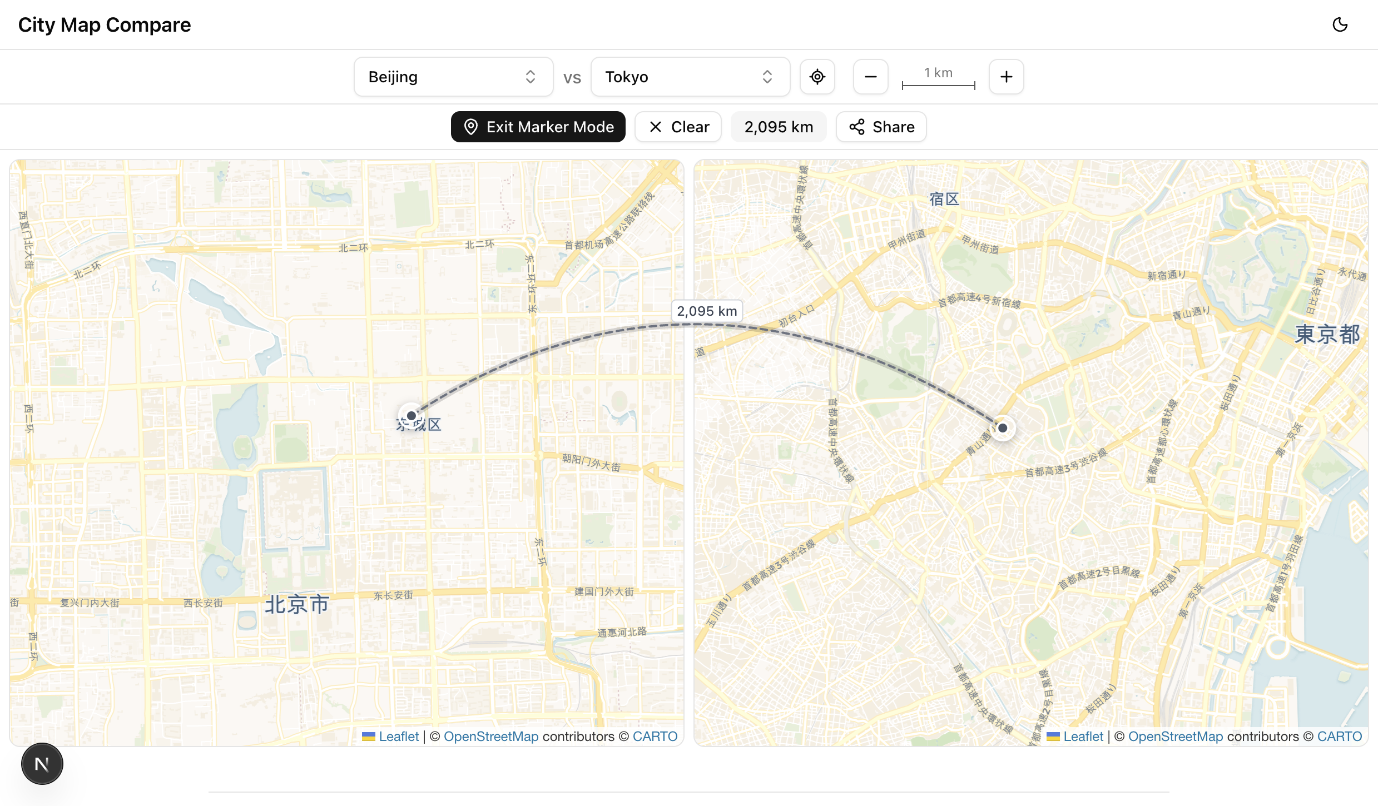Open the Leaflet link on the Beijing map
Screen dimensions: 1378x806
tap(398, 737)
